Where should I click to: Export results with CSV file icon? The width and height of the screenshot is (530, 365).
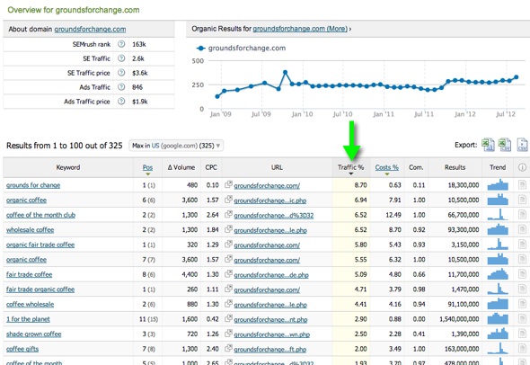pyautogui.click(x=522, y=145)
